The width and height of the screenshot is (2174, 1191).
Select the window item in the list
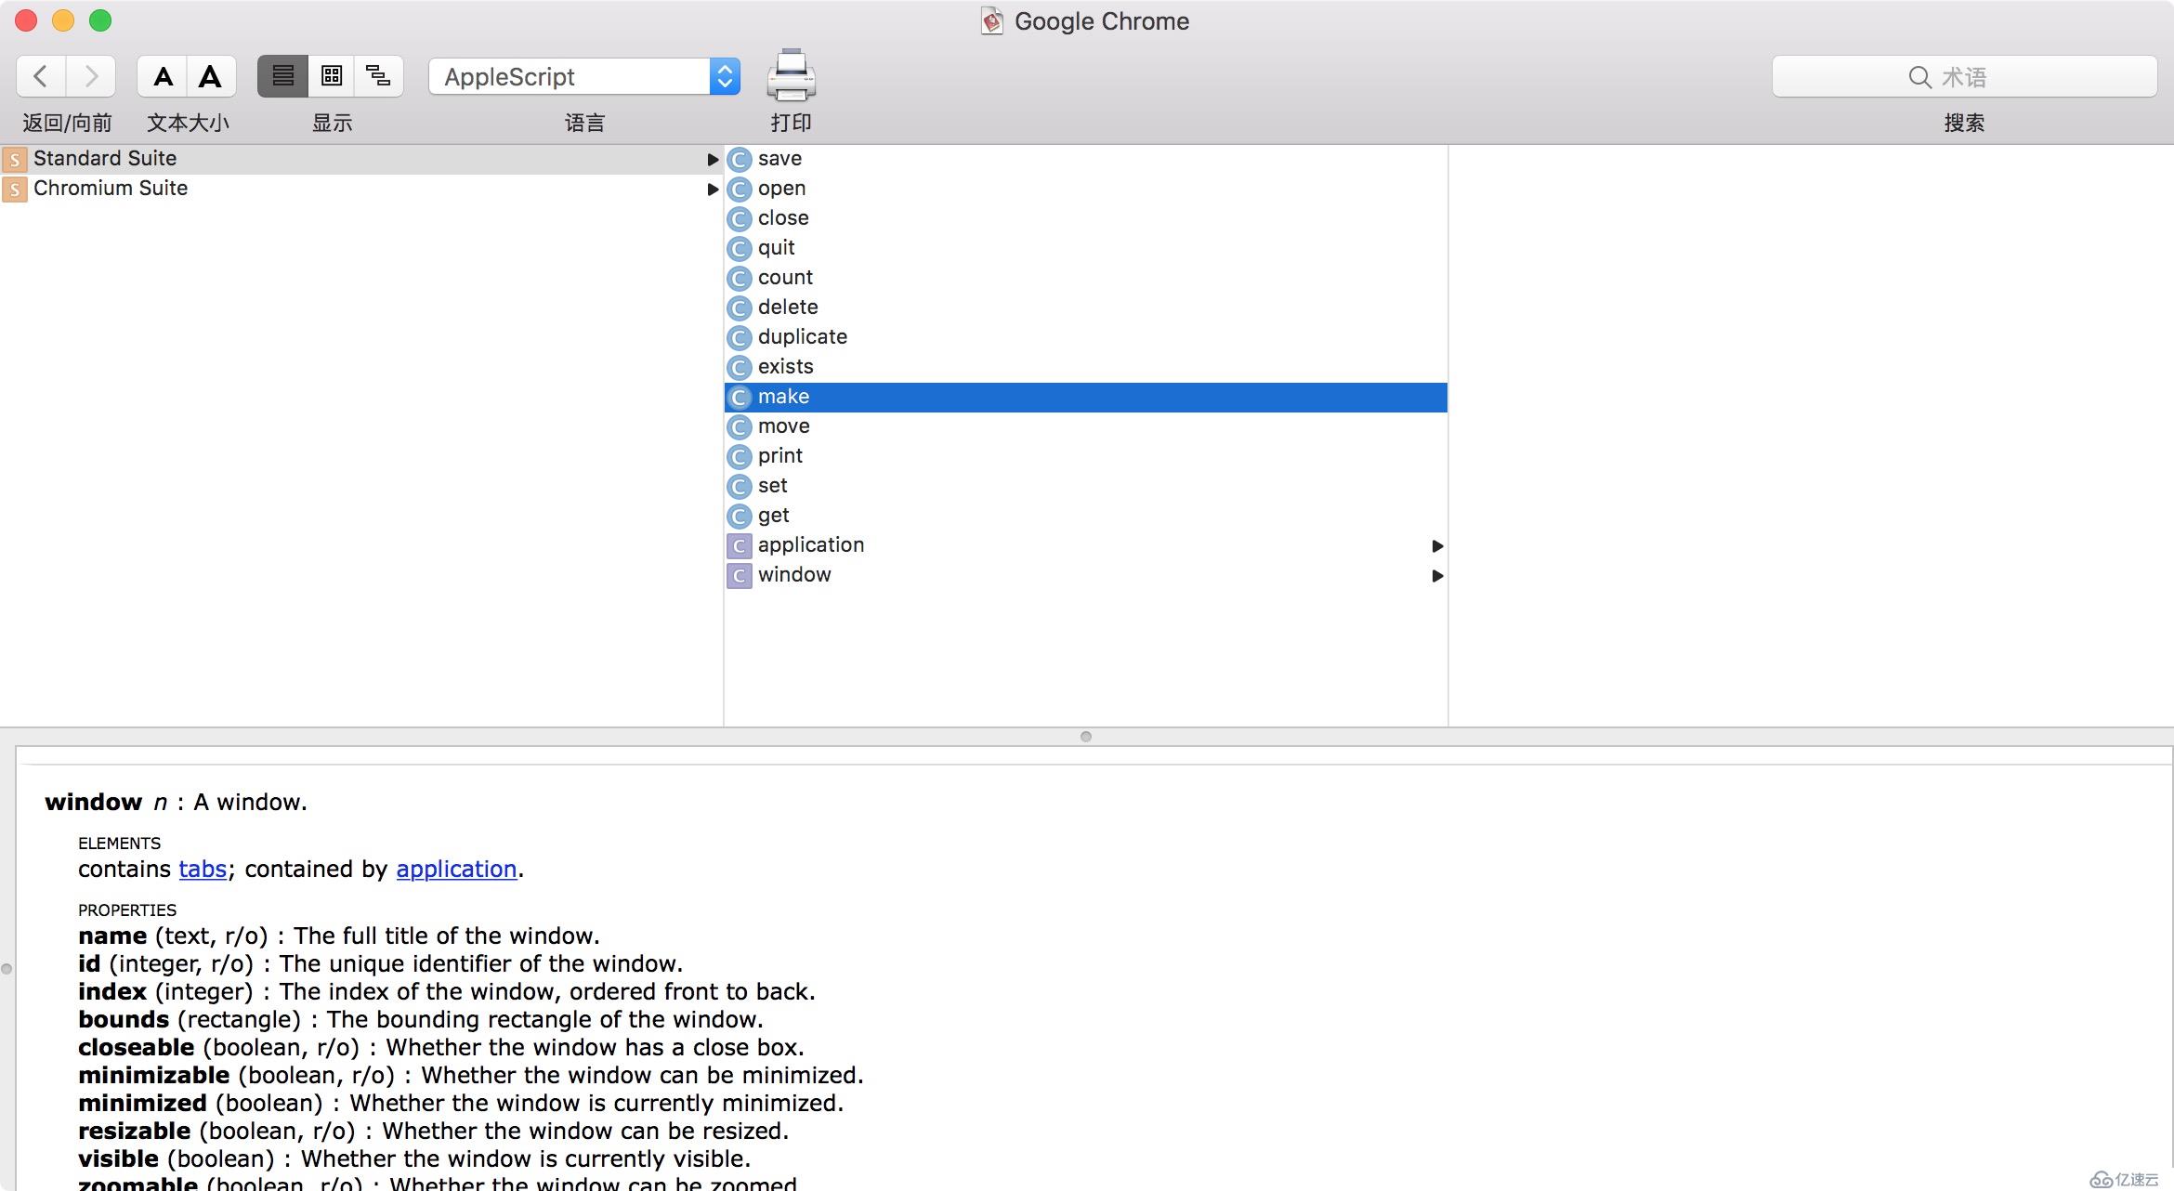pos(793,573)
